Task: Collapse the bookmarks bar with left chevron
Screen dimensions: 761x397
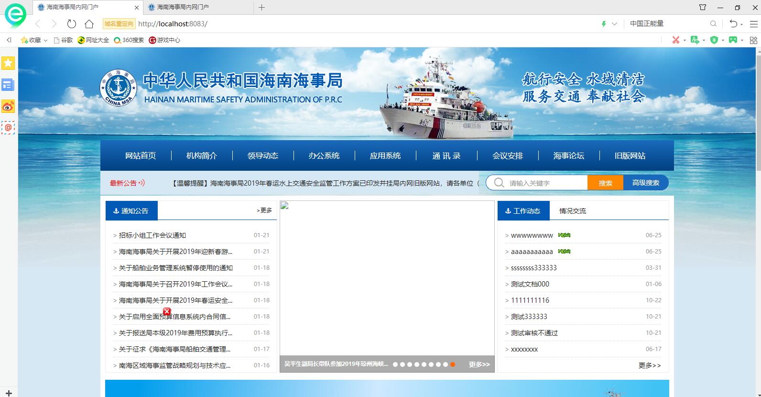Action: [9, 40]
